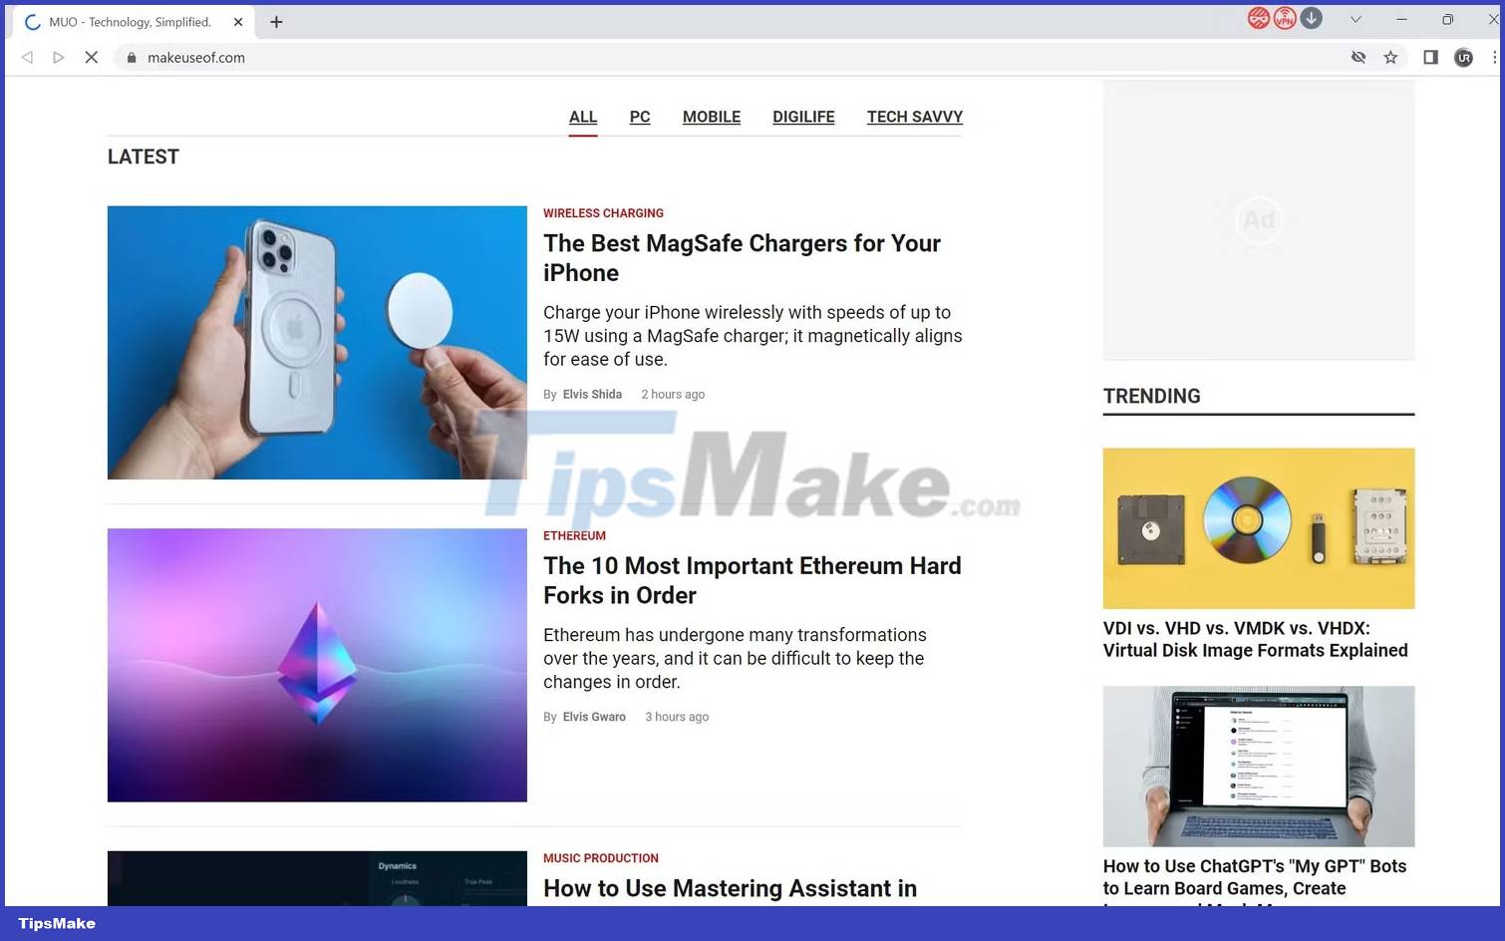Open the UR profile avatar

tap(1463, 58)
